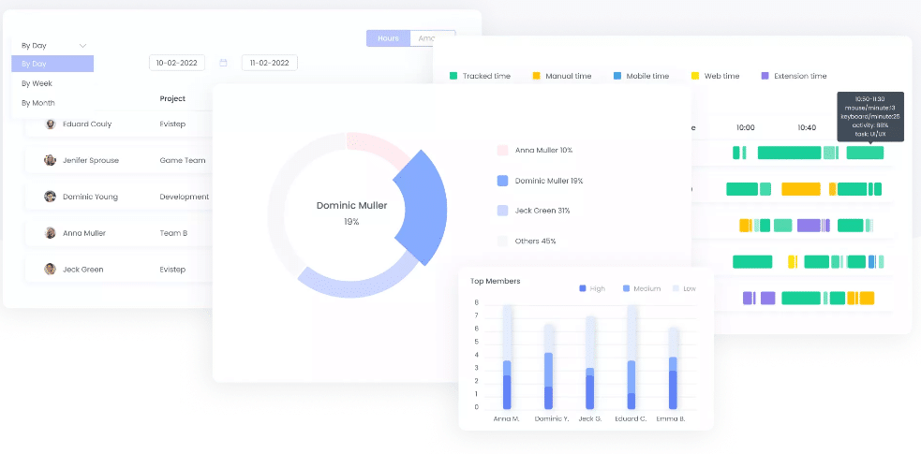Select the highlighted By Day option
The height and width of the screenshot is (454, 921).
tap(52, 64)
